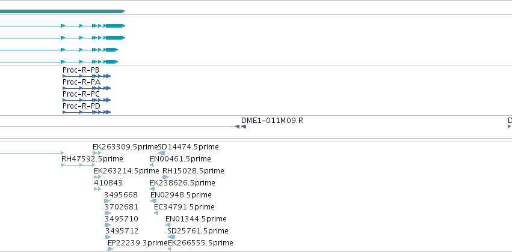Select the SD25761.5prime EST label

click(198, 231)
